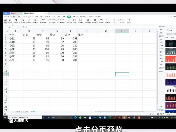Open the Developer Tools ribbon tab
176x132 pixels.
click(75, 17)
